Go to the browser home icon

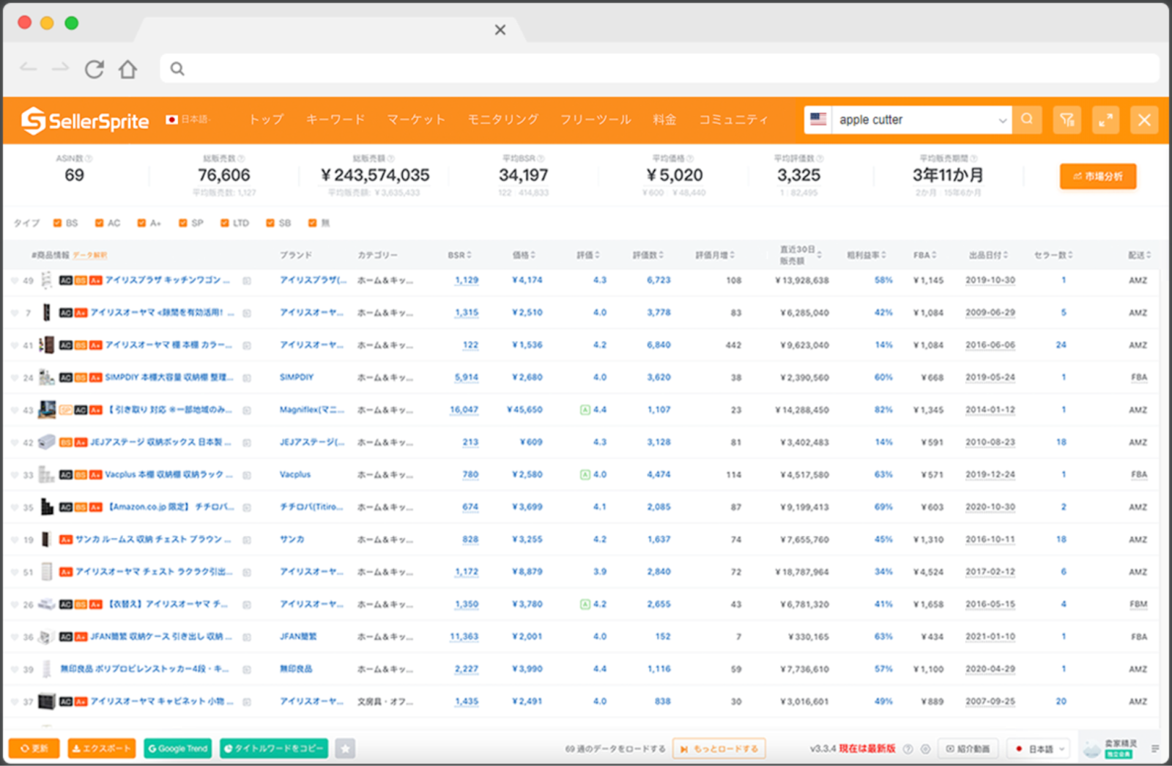[128, 69]
